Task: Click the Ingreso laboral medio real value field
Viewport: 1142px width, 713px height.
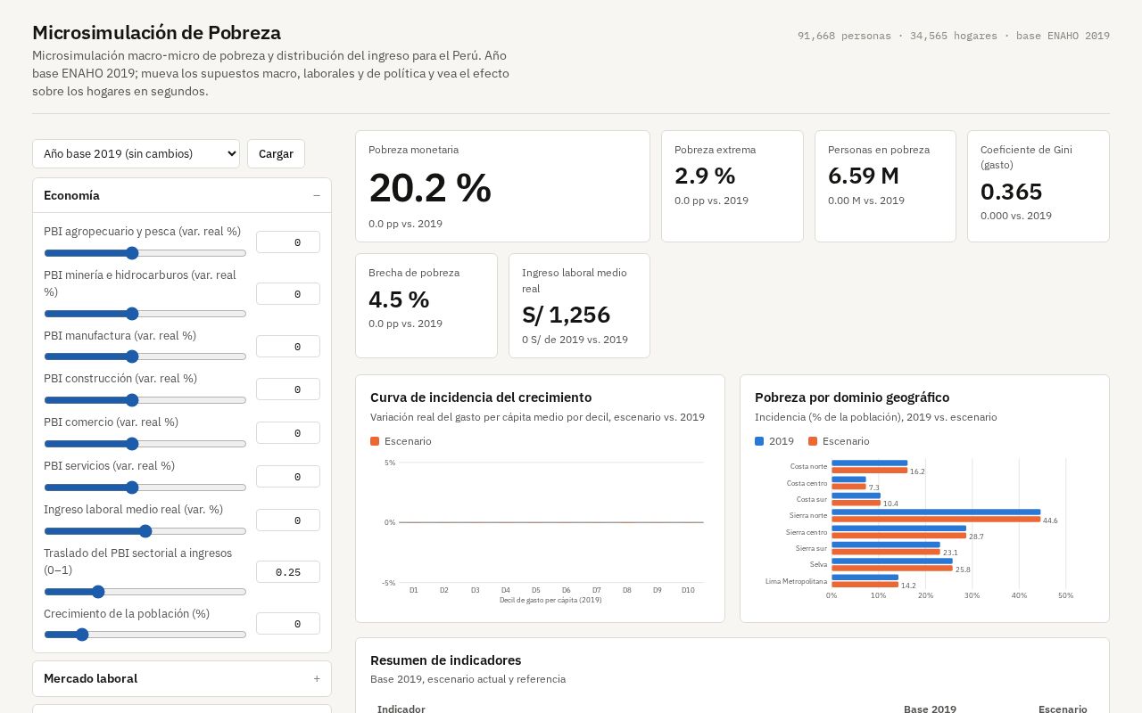Action: click(288, 520)
